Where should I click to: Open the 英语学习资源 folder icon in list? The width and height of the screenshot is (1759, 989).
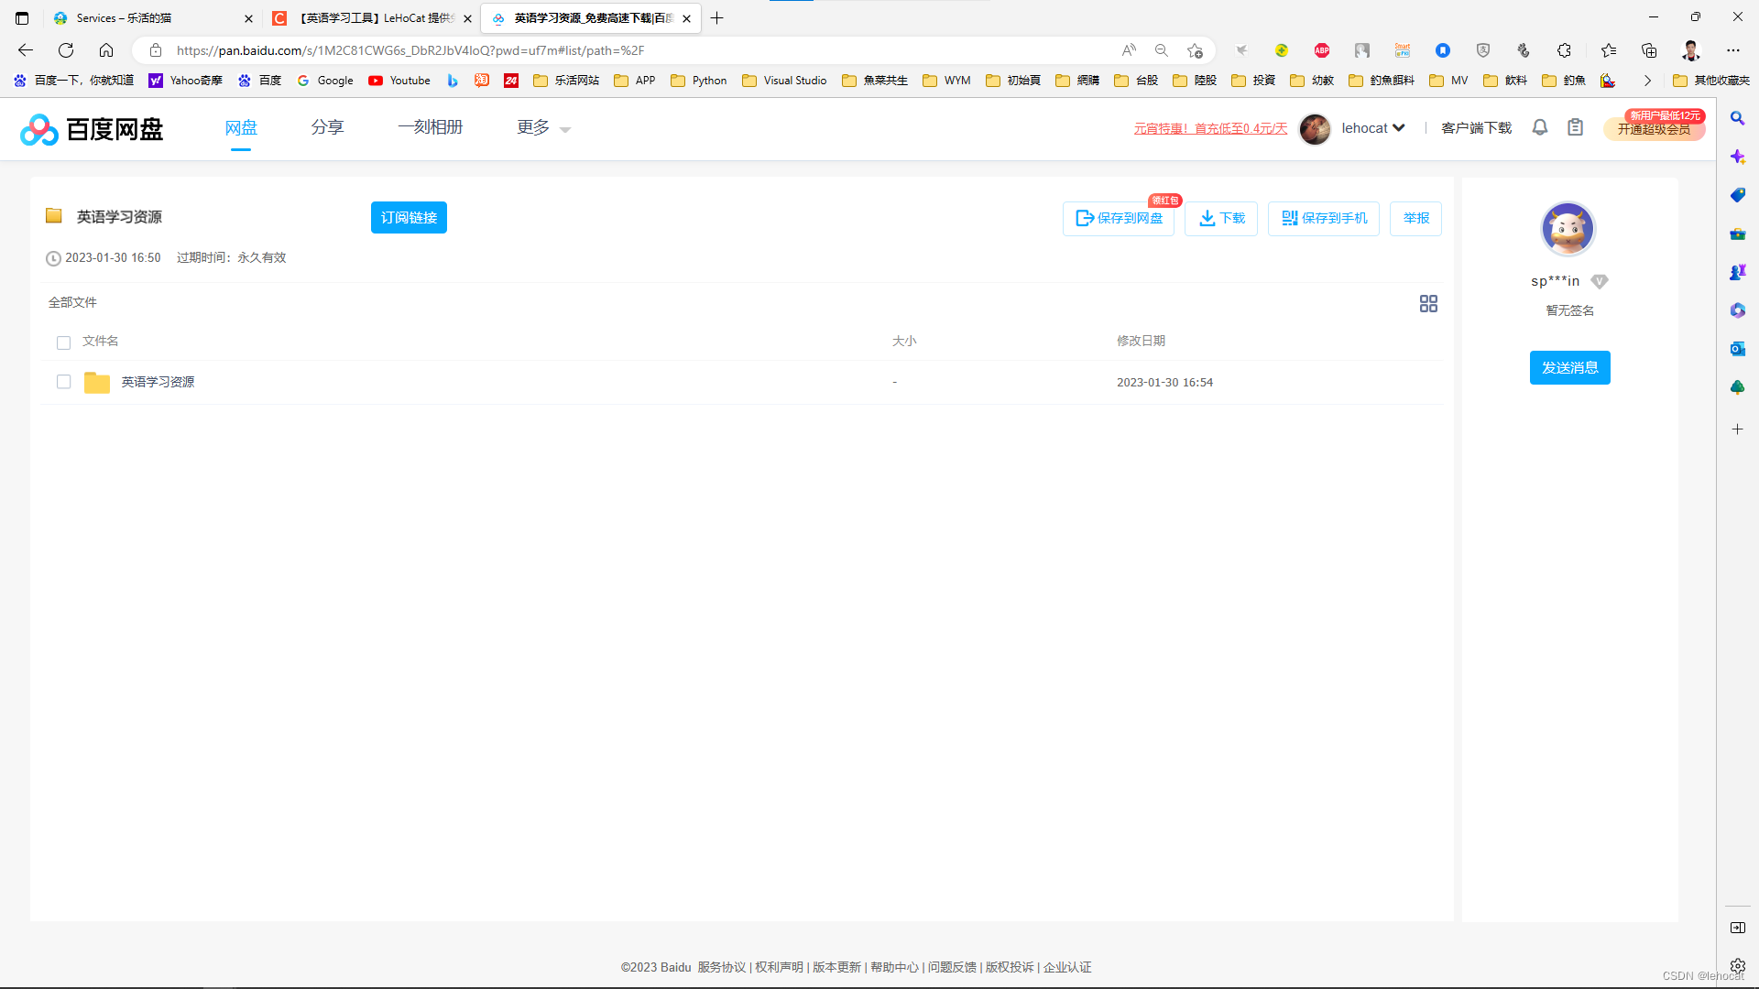(x=96, y=382)
